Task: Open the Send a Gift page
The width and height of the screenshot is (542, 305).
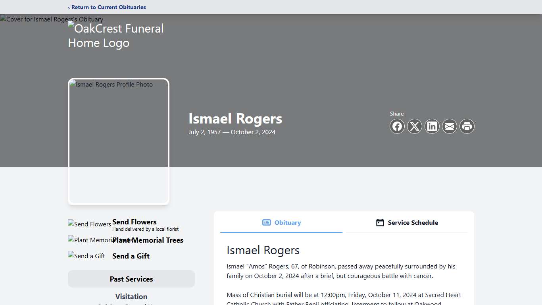Action: tap(131, 256)
